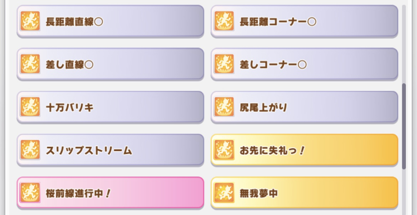Click the skill icon beside 十万バリキ

[30, 107]
